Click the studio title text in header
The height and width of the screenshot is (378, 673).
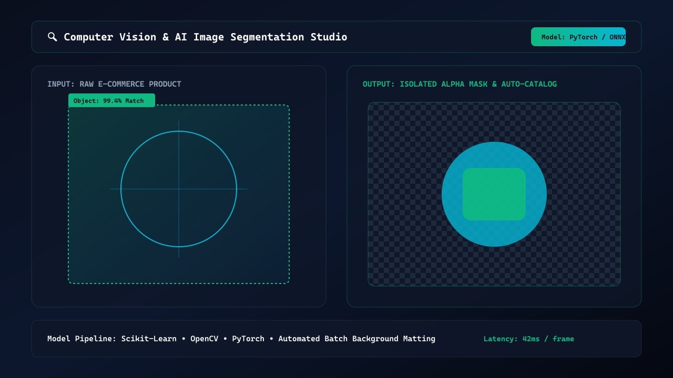pyautogui.click(x=206, y=37)
